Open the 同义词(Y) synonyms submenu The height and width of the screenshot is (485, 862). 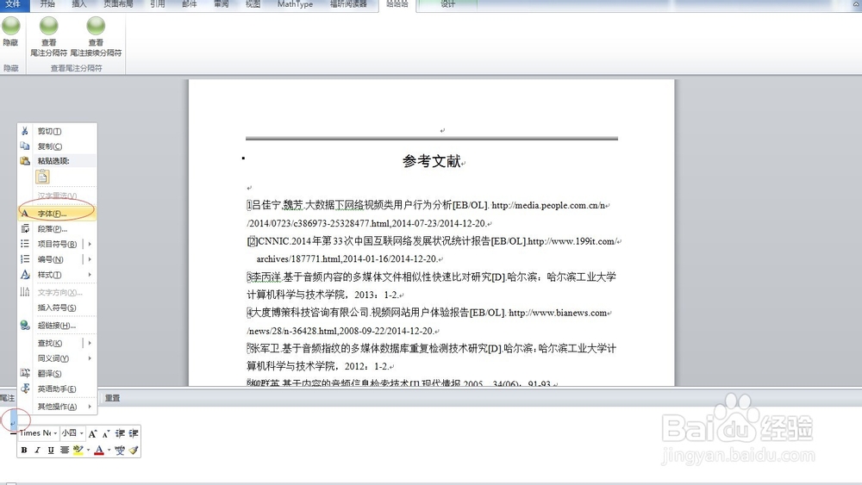pos(57,358)
